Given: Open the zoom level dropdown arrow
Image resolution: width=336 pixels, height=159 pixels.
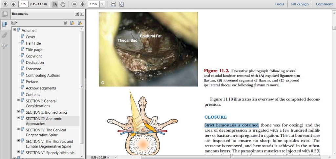Looking at the screenshot, I should coord(102,4).
